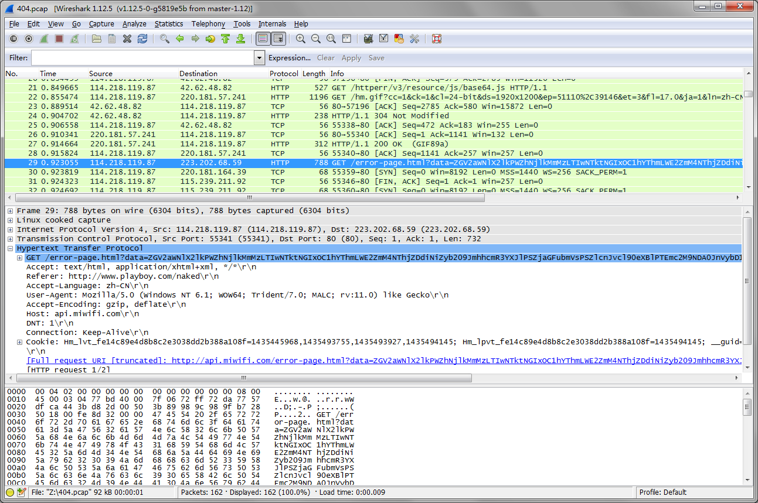758x503 pixels.
Task: Select the User-Agent header line
Action: pyautogui.click(x=237, y=295)
